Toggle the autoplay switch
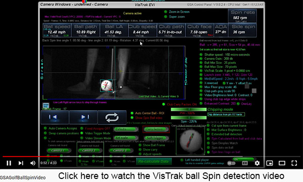 pyautogui.click(x=231, y=163)
